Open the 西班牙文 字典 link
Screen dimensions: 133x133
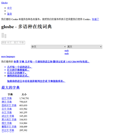(x=9, y=105)
